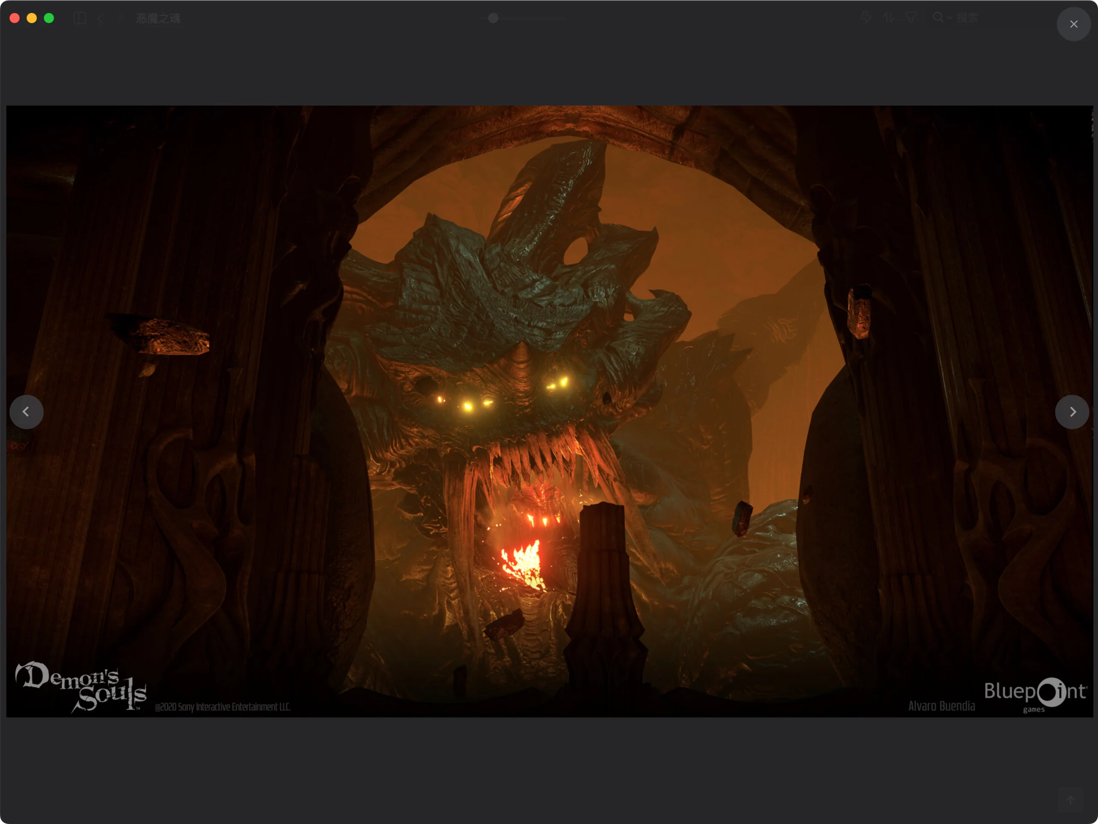This screenshot has height=824, width=1098.
Task: Expand the search options dropdown arrow
Action: [949, 18]
